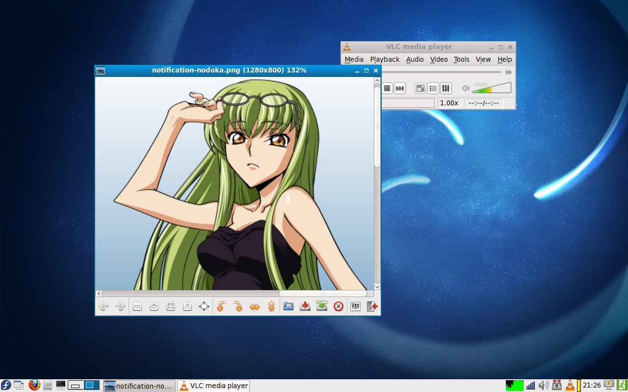This screenshot has width=628, height=392.
Task: Flip the image vertically
Action: [271, 307]
